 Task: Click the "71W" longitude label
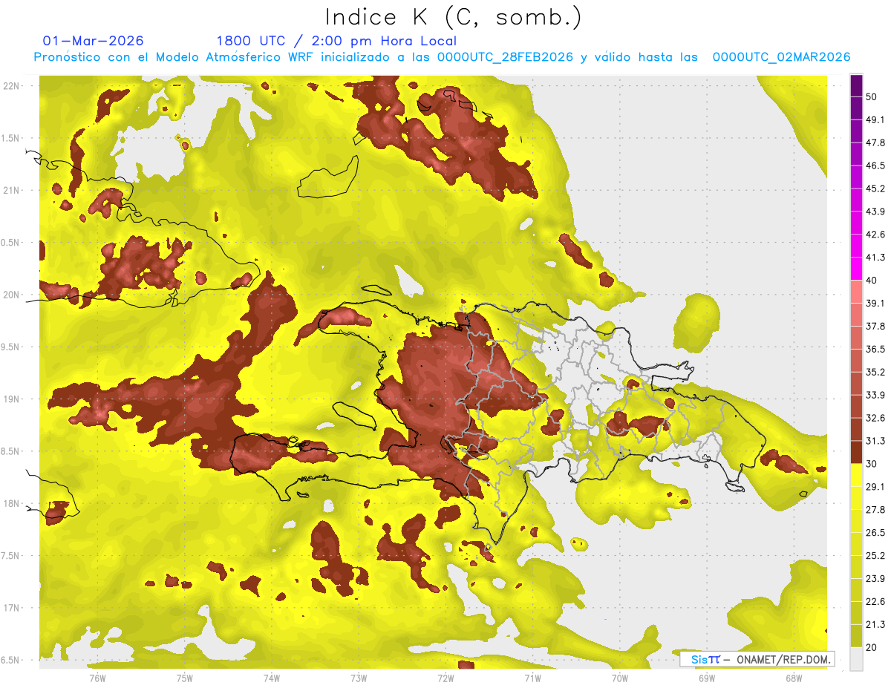(532, 678)
